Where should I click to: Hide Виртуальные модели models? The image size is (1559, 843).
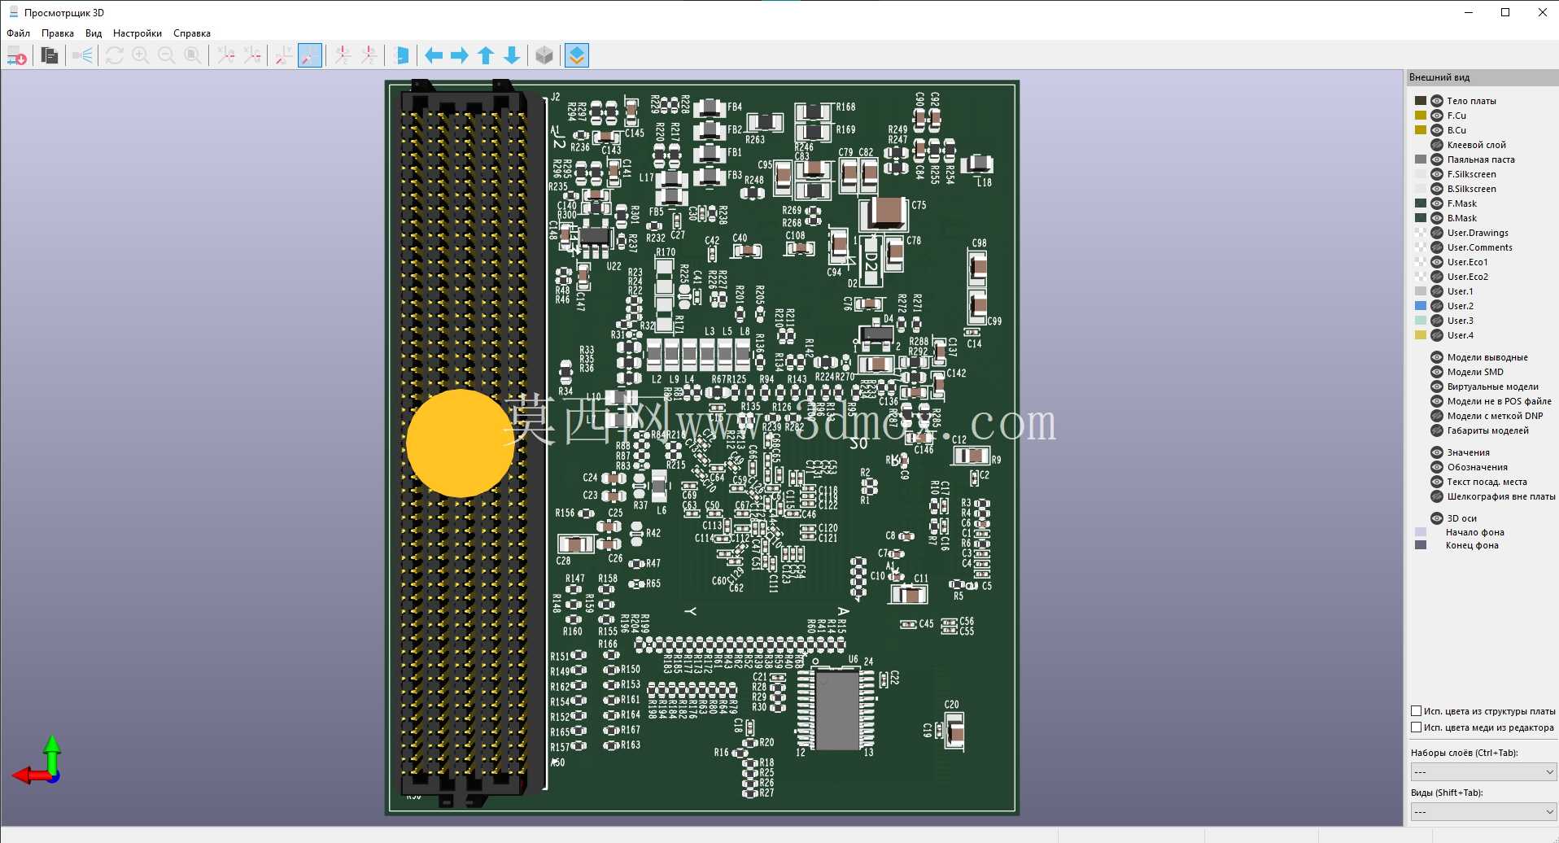click(1437, 387)
